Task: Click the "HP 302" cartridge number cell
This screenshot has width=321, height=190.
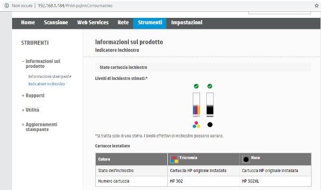Action: (x=204, y=181)
